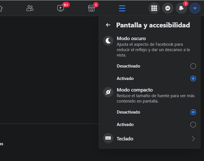Open the nine-dot apps grid menu
Image resolution: width=204 pixels, height=161 pixels.
154,8
